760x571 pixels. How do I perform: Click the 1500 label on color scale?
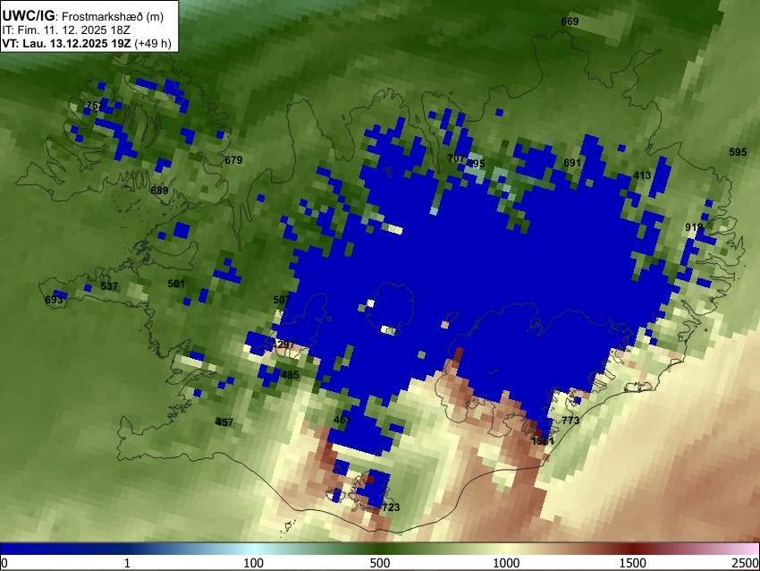click(x=632, y=563)
